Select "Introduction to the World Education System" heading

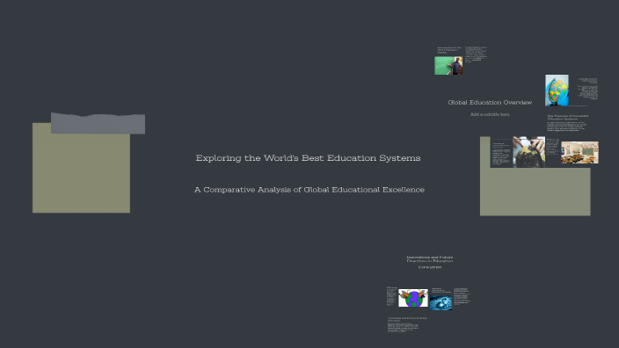(x=449, y=50)
